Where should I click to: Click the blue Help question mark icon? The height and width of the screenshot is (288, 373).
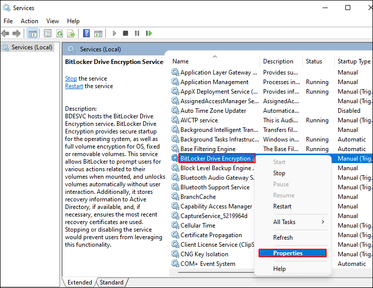tap(86, 33)
